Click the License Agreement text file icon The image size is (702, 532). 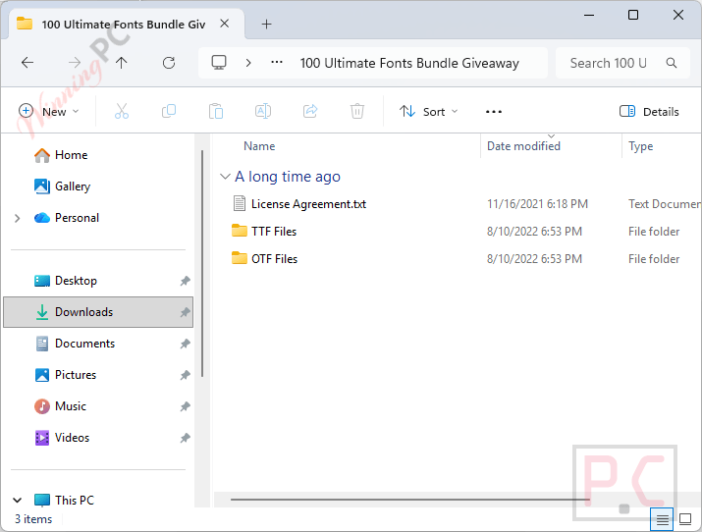click(x=240, y=203)
